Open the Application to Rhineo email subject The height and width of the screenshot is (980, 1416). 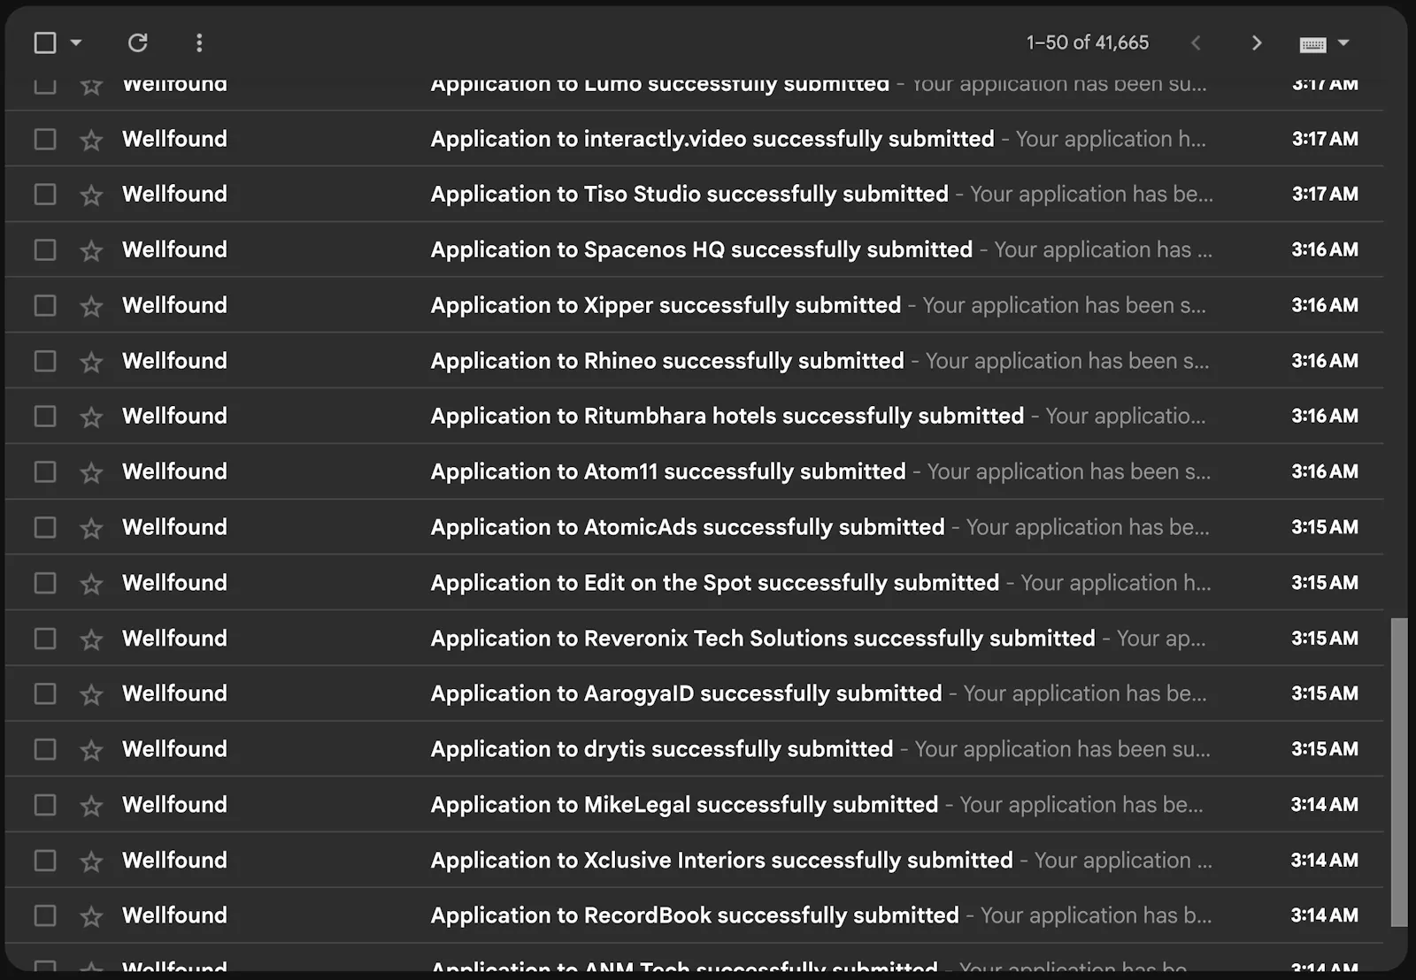(x=667, y=361)
